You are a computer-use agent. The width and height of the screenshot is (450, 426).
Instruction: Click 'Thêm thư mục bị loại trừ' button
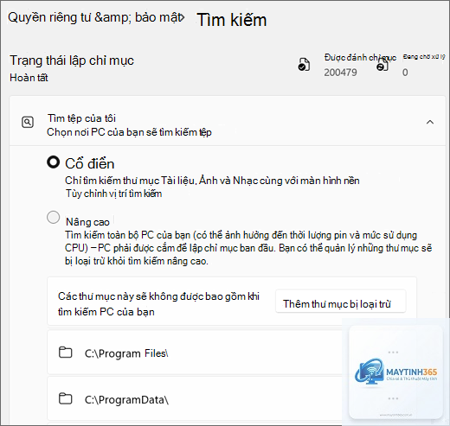point(341,301)
